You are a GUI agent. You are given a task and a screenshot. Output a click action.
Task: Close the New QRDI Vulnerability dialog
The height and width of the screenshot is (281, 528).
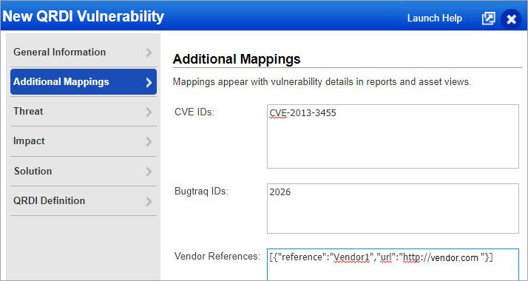point(511,19)
